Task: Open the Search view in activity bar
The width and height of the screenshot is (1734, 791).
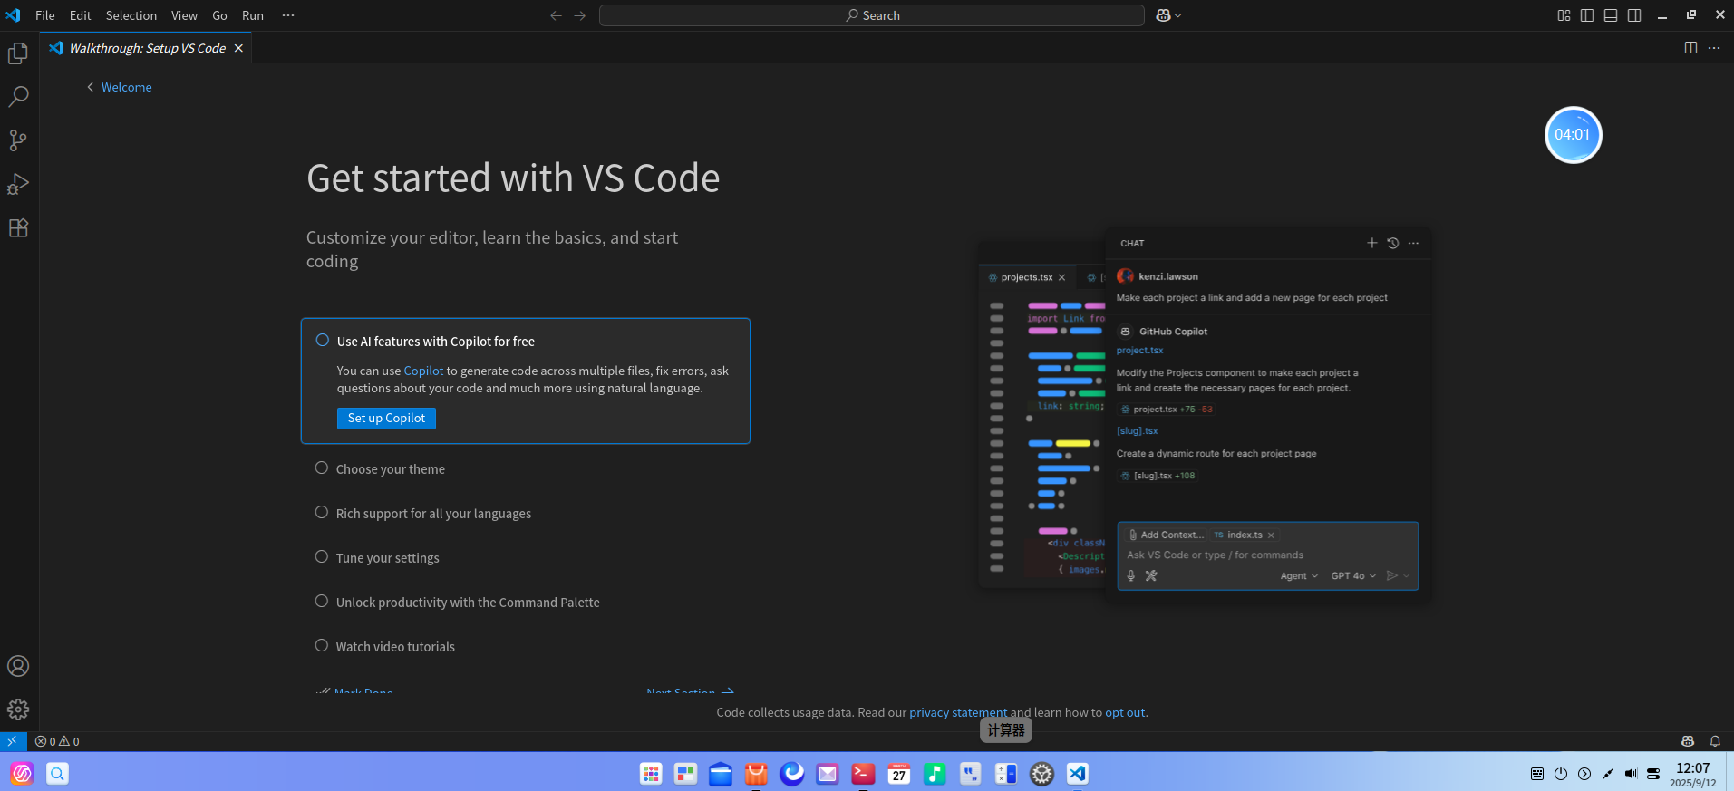Action: 18,97
